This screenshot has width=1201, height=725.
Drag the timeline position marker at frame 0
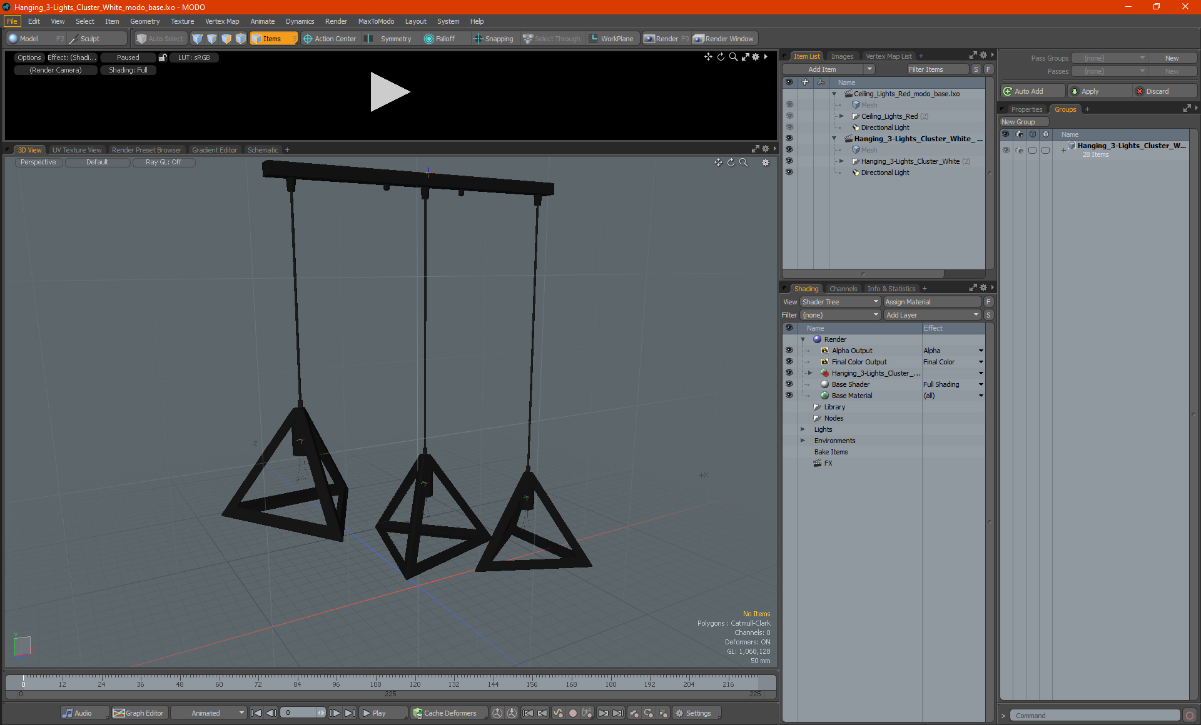point(23,682)
